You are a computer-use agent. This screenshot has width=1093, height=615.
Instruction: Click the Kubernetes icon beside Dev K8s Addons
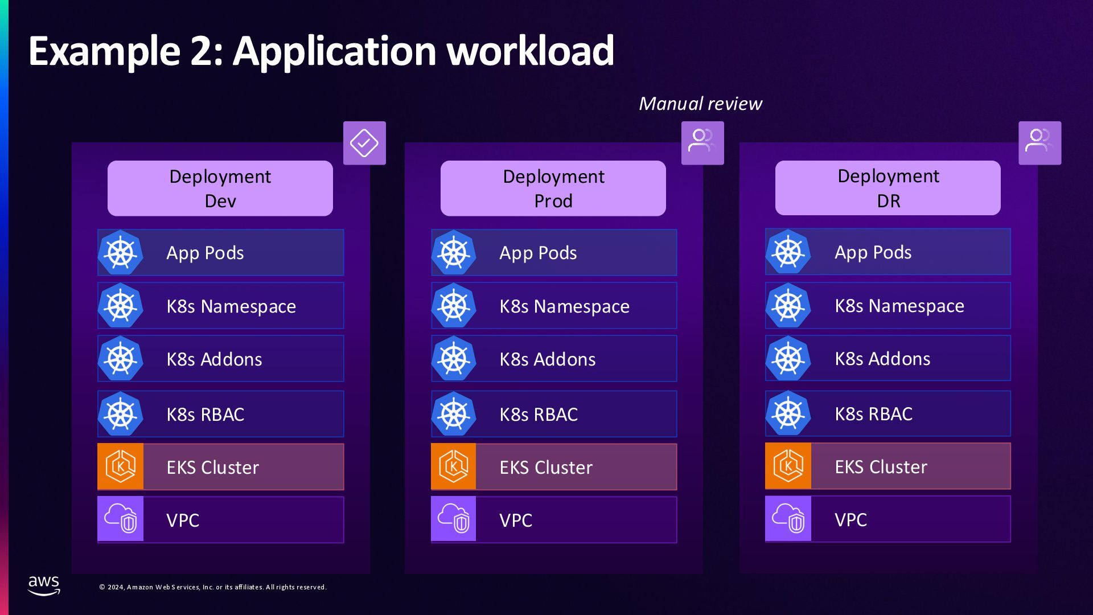(x=121, y=358)
